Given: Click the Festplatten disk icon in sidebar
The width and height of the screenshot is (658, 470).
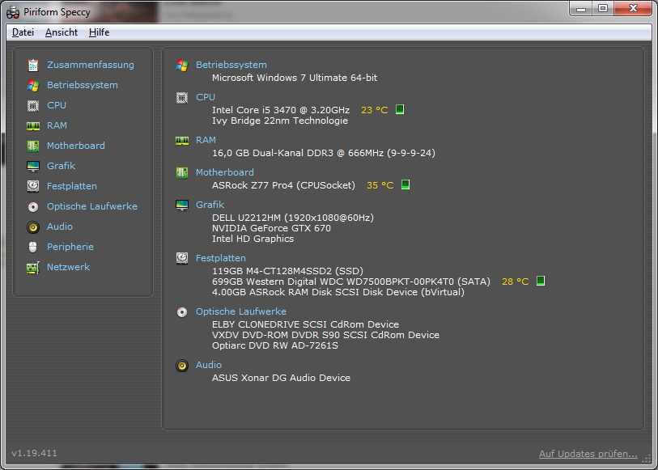Looking at the screenshot, I should click(33, 186).
